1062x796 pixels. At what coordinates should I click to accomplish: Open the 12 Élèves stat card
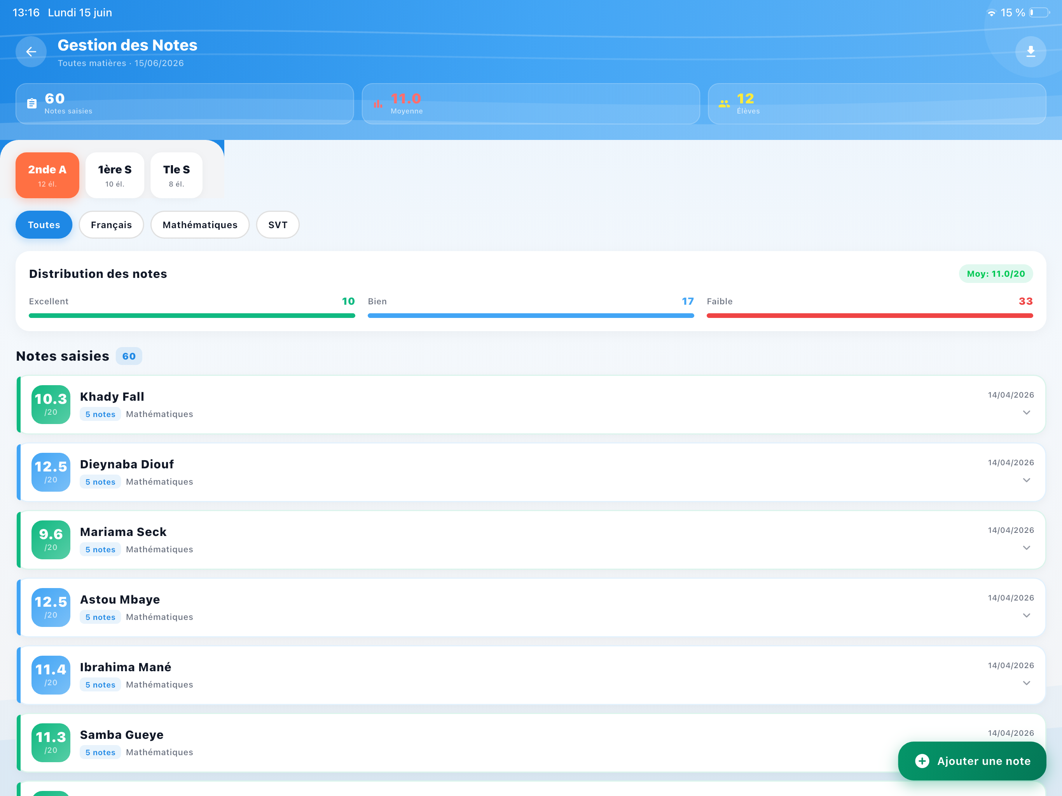pos(877,104)
